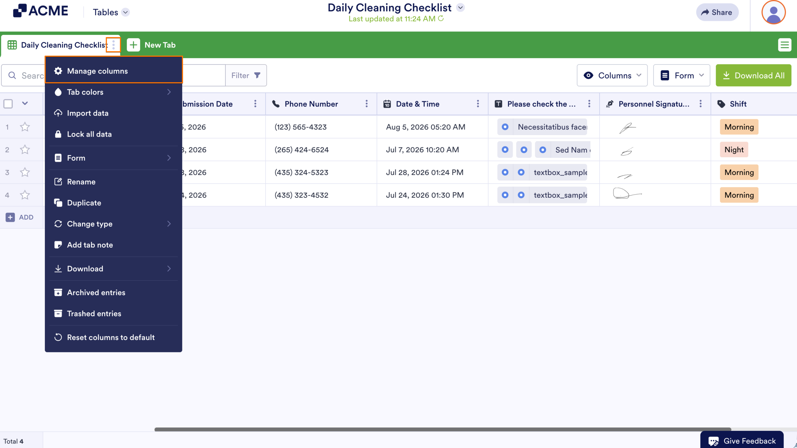Click the Daily Cleaning Checklist grid tab icon

[12, 45]
